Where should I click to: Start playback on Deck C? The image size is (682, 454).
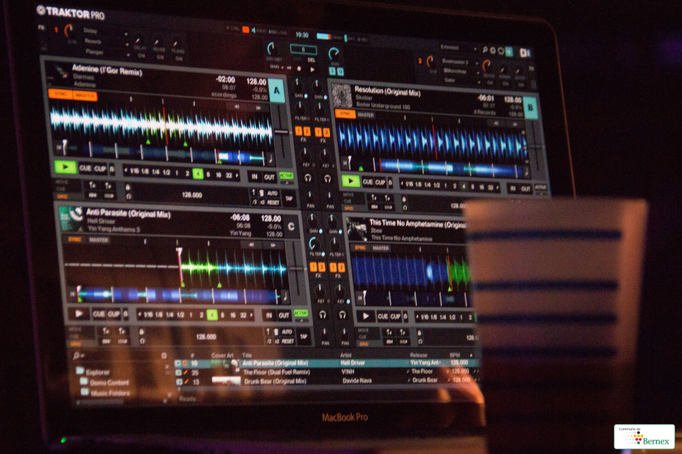[x=79, y=313]
